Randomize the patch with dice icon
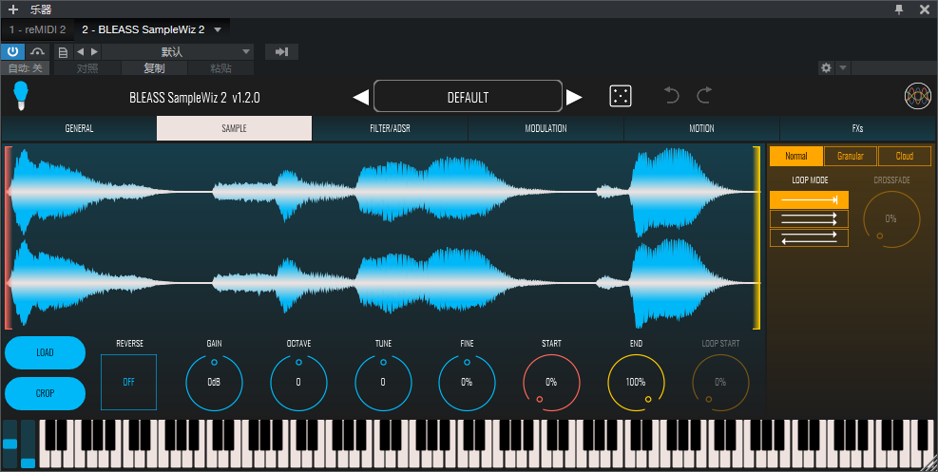Viewport: 938px width, 472px height. click(x=621, y=96)
